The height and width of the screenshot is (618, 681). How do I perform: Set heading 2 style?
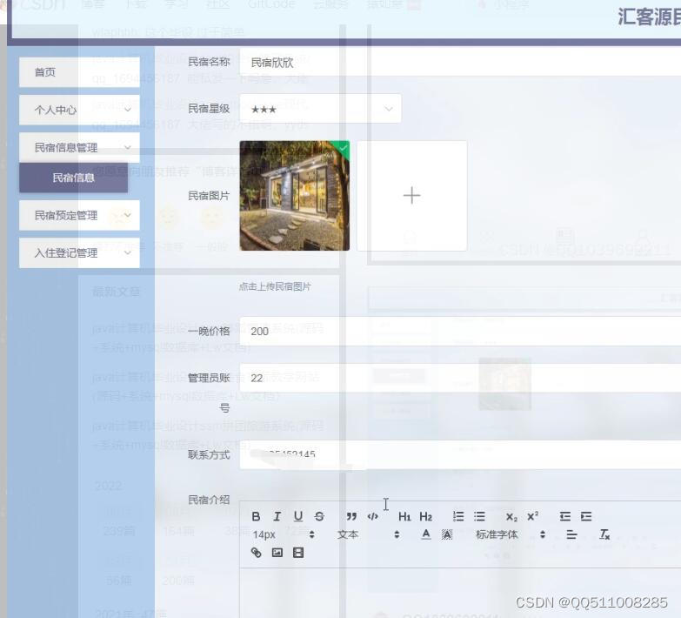(425, 516)
